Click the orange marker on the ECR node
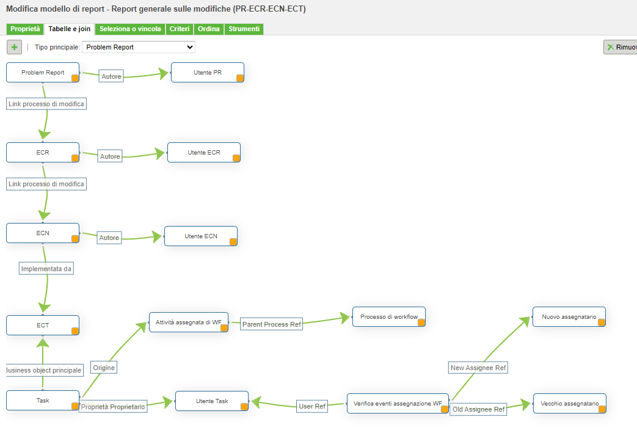637x430 pixels. tap(74, 158)
